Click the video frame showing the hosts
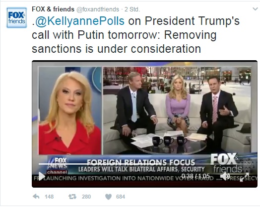260x214 pixels. 177,110
